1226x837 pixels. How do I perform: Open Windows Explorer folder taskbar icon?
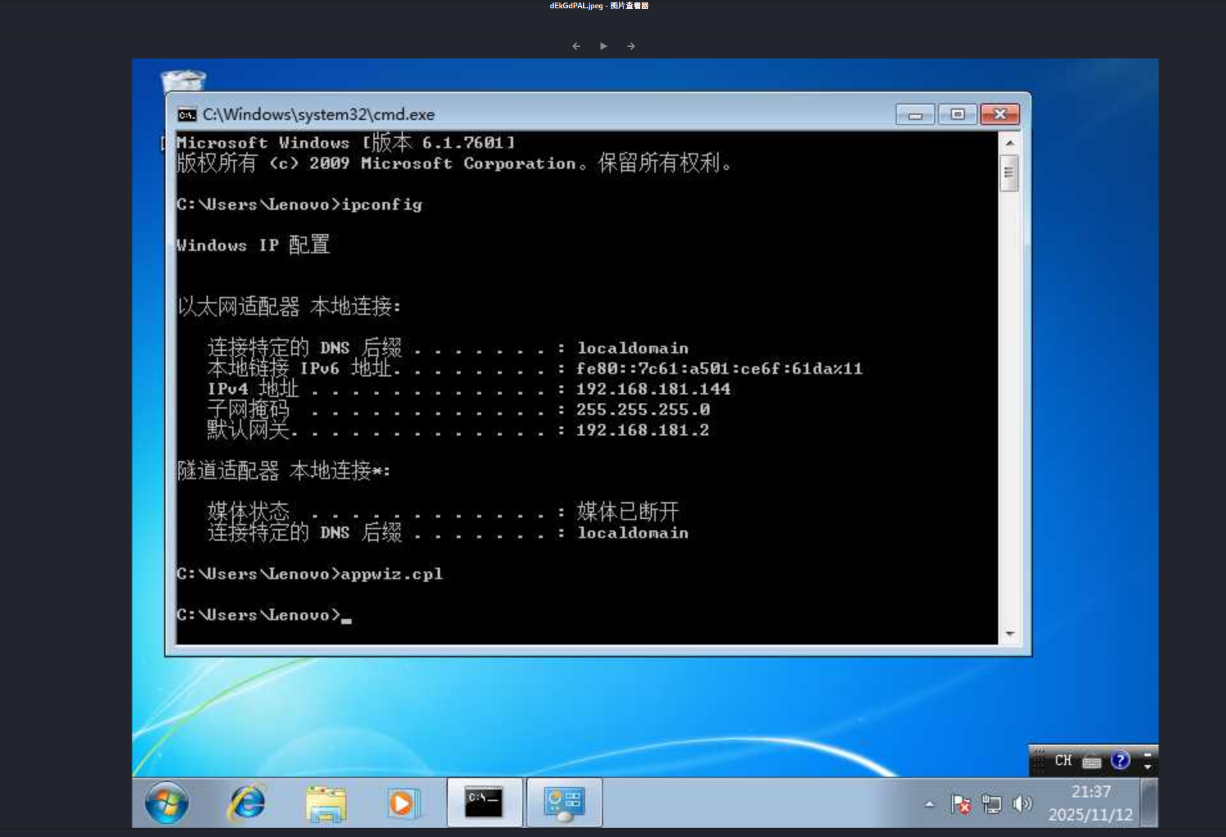(326, 803)
